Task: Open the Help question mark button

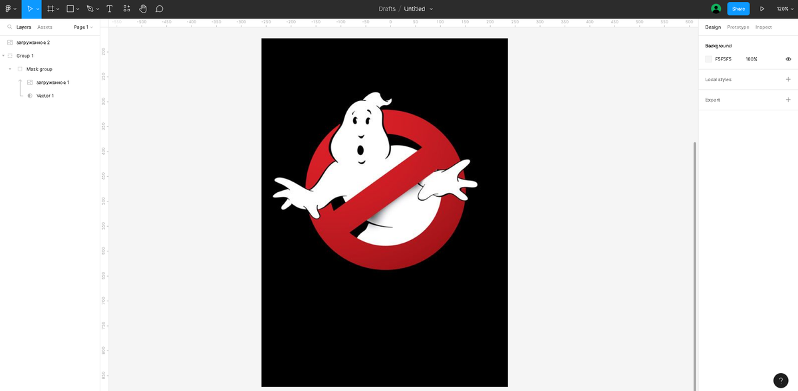Action: (781, 380)
